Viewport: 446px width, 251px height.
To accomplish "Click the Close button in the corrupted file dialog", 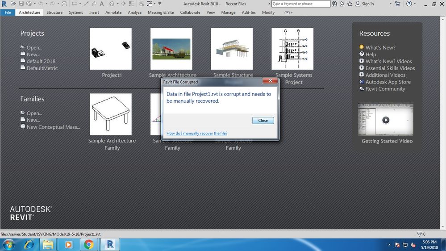I will click(263, 121).
